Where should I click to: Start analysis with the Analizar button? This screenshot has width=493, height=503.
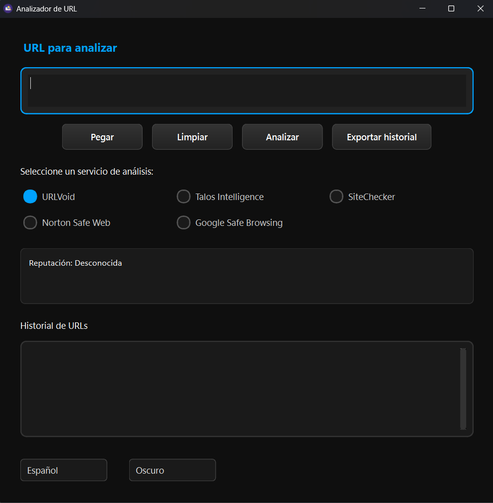pyautogui.click(x=282, y=137)
